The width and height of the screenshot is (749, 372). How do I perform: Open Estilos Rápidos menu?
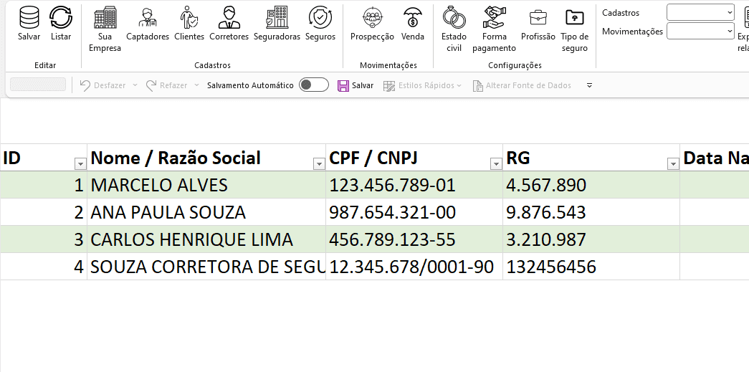coord(422,85)
